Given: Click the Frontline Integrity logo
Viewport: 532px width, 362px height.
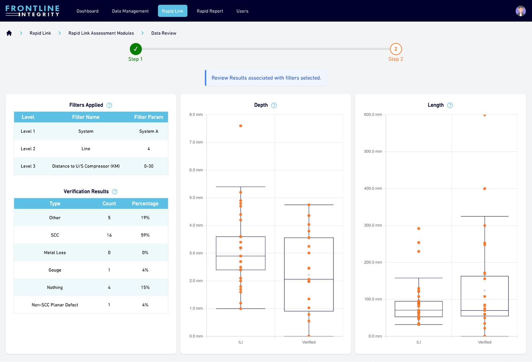Looking at the screenshot, I should click(x=33, y=11).
